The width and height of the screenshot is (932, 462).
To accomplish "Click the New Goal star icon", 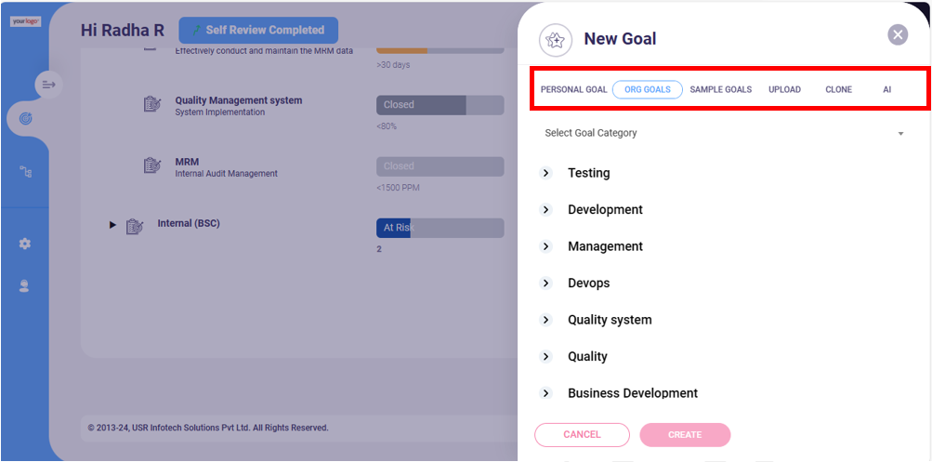I will click(x=555, y=40).
